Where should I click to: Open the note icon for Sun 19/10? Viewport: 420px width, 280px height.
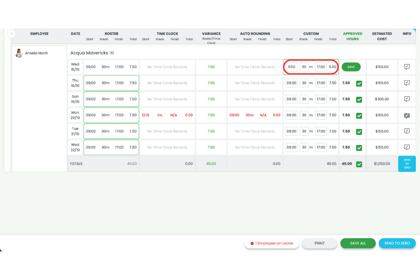[x=407, y=99]
